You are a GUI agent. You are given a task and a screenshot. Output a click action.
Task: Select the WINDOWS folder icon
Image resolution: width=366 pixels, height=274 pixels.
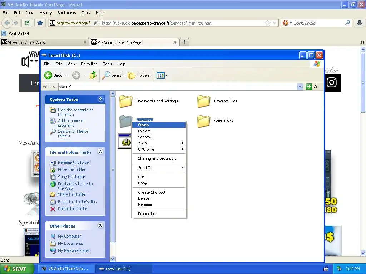click(204, 121)
